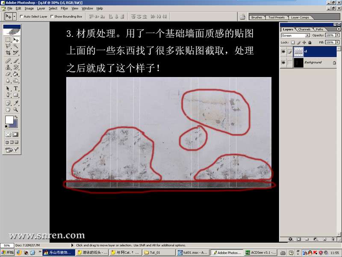This screenshot has width=342, height=257.
Task: Select the Pen tool
Action: coord(8,95)
